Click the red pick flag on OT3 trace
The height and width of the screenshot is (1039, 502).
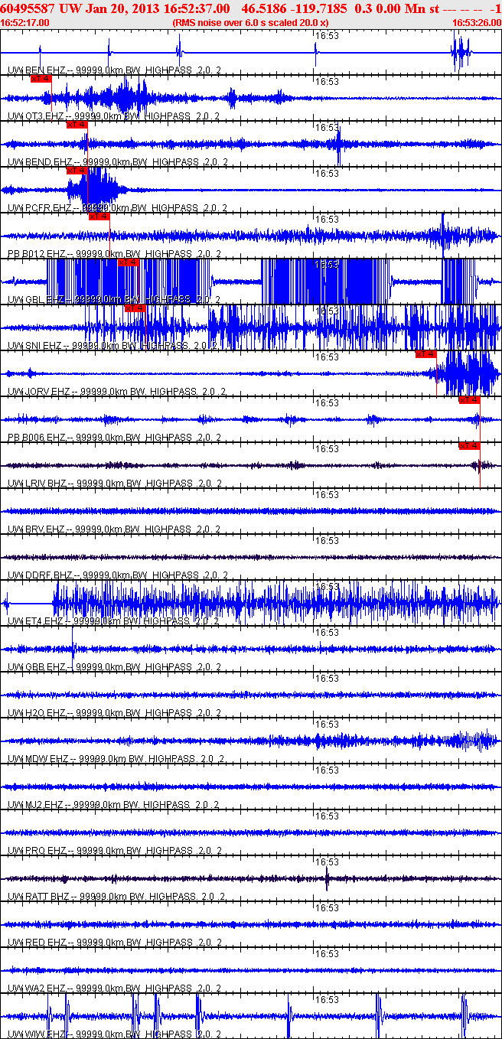(41, 78)
